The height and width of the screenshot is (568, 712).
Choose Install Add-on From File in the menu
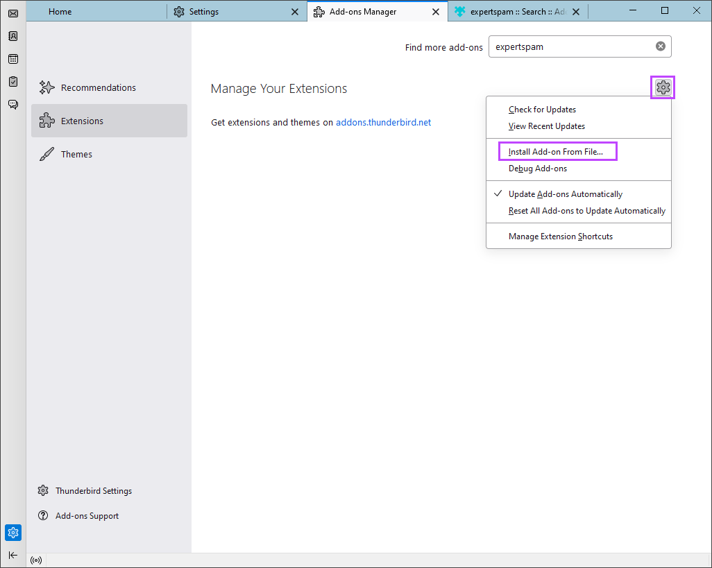coord(557,150)
